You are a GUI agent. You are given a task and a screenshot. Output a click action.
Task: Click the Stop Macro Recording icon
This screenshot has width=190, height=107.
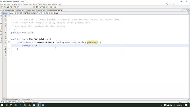pyautogui.click(x=52, y=13)
